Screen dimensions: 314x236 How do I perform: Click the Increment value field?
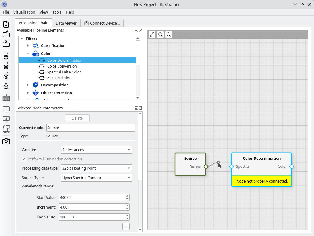coord(92,207)
